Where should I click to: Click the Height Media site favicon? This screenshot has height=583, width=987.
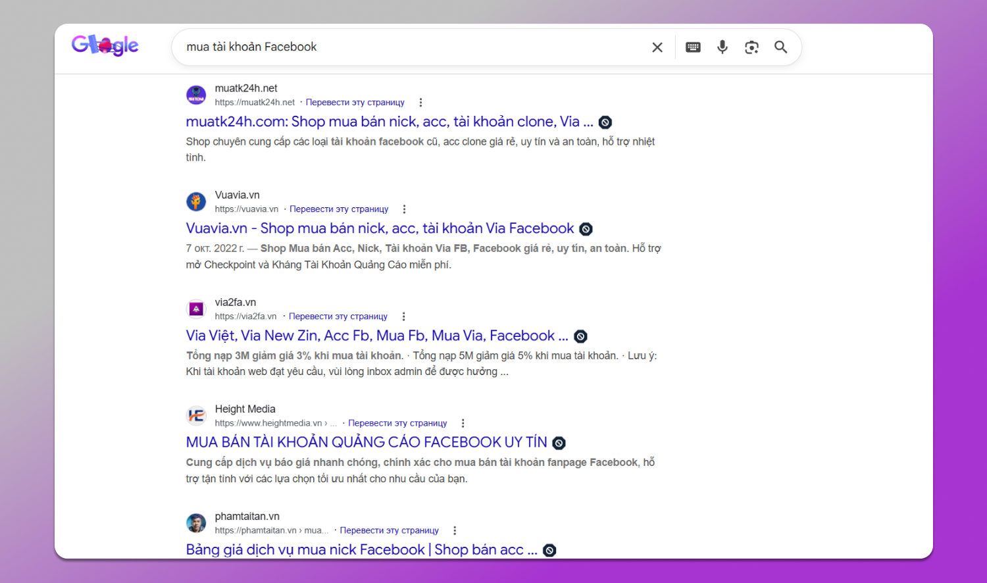pyautogui.click(x=195, y=415)
